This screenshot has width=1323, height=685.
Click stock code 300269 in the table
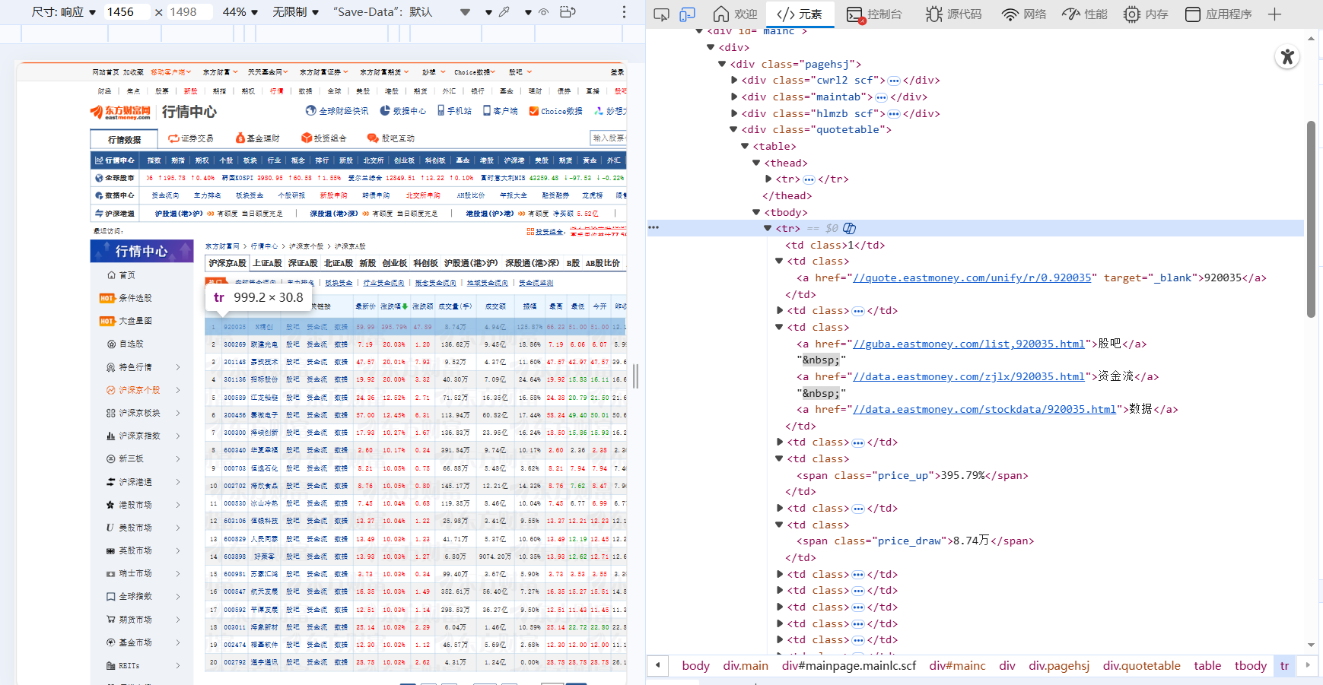tap(234, 344)
